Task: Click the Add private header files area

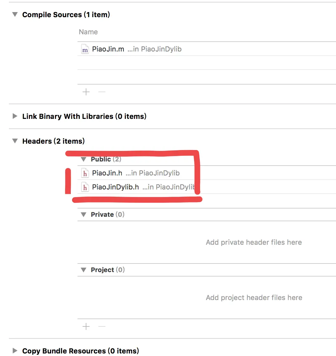Action: coord(254,243)
